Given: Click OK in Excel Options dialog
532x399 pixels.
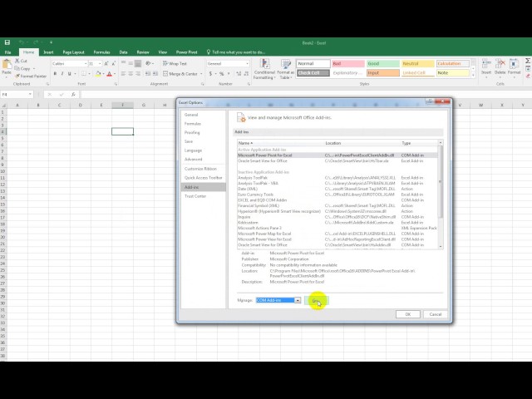Looking at the screenshot, I should (x=408, y=314).
